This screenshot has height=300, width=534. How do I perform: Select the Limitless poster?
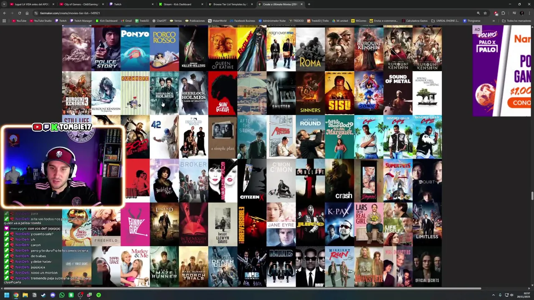pos(427,225)
